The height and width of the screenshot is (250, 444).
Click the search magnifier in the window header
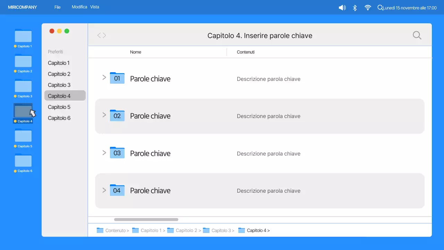click(x=417, y=35)
